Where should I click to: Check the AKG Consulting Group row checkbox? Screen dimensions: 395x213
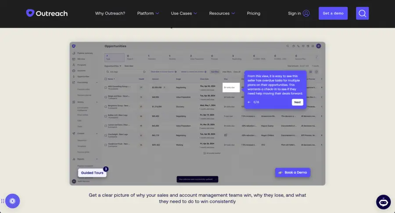pos(105,88)
